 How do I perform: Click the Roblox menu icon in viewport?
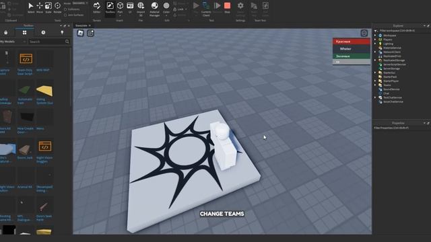click(x=80, y=33)
